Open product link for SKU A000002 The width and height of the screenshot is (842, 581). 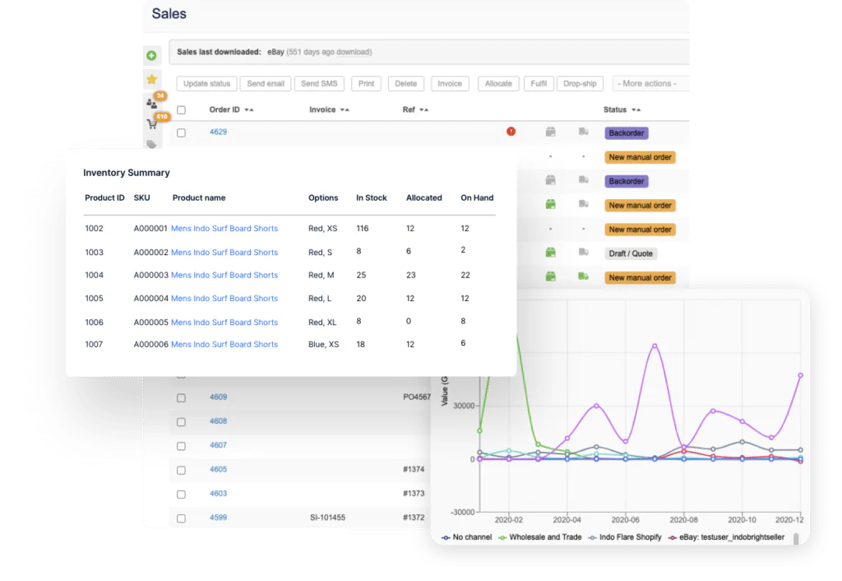[x=224, y=252]
